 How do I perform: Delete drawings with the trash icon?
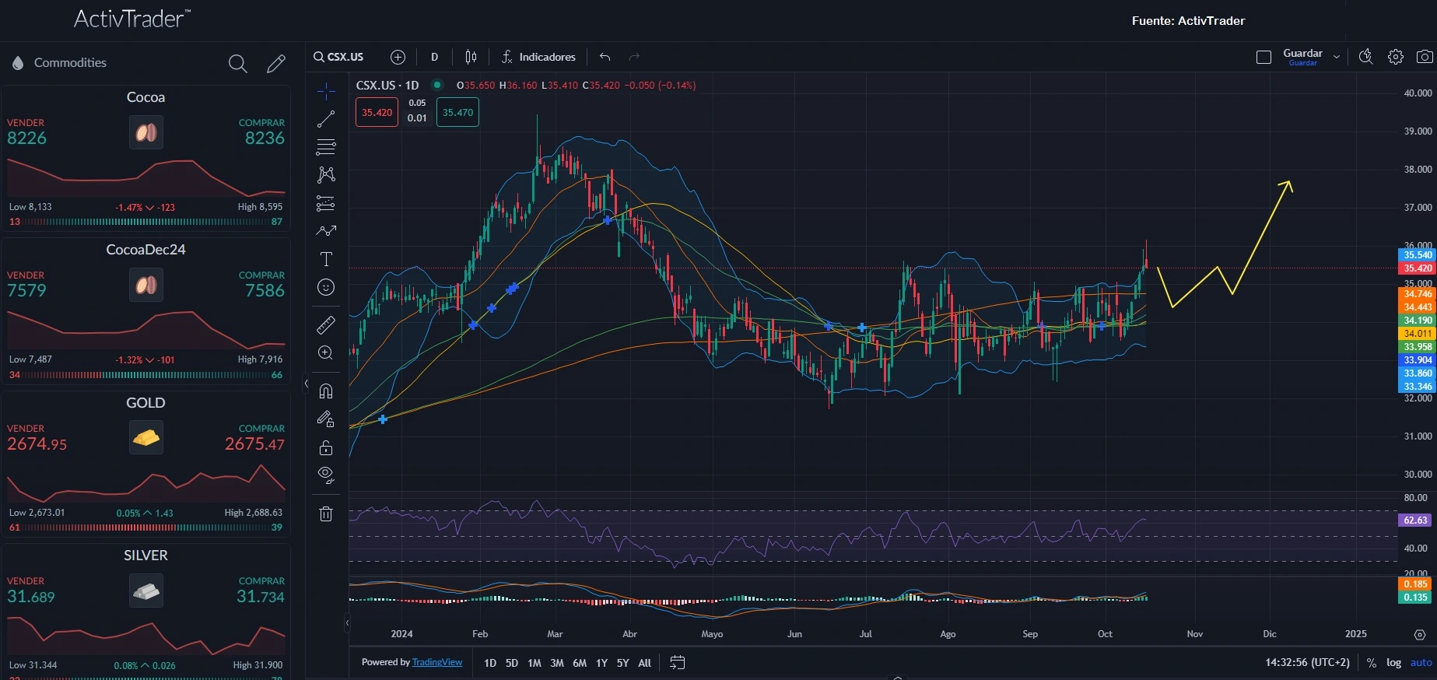pos(326,514)
